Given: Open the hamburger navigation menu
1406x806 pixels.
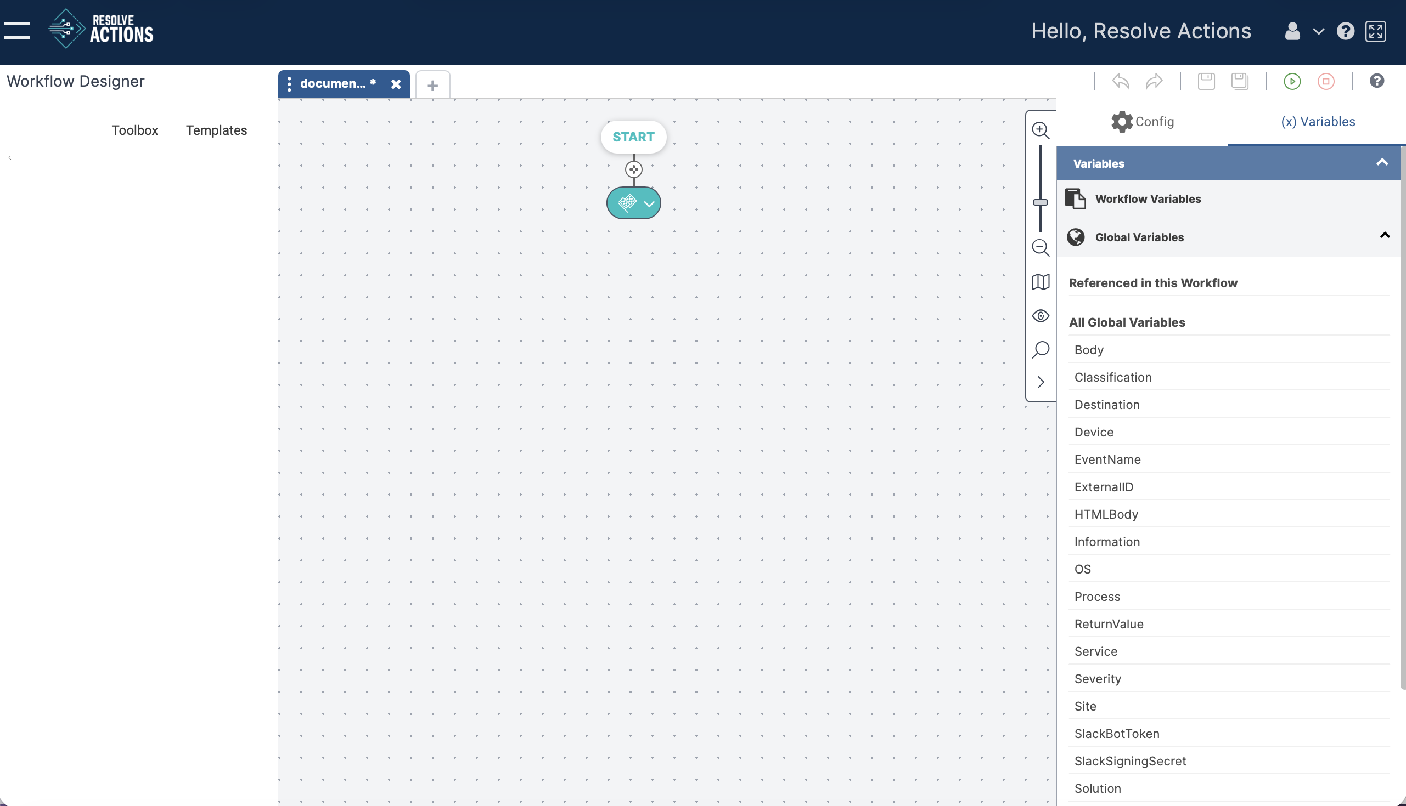Looking at the screenshot, I should click(x=16, y=31).
